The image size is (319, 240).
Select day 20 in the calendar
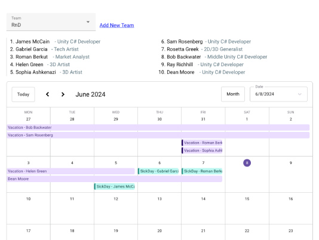(159, 230)
